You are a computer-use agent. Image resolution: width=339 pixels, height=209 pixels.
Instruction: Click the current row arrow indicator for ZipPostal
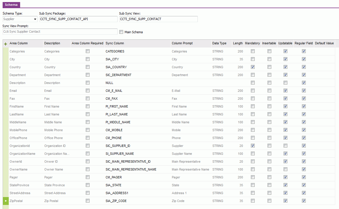(x=5, y=201)
